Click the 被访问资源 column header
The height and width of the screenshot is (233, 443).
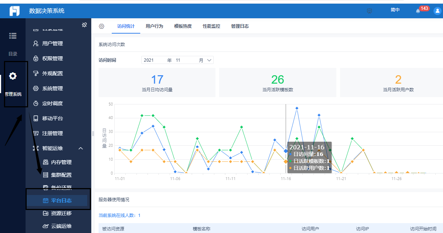(113, 229)
